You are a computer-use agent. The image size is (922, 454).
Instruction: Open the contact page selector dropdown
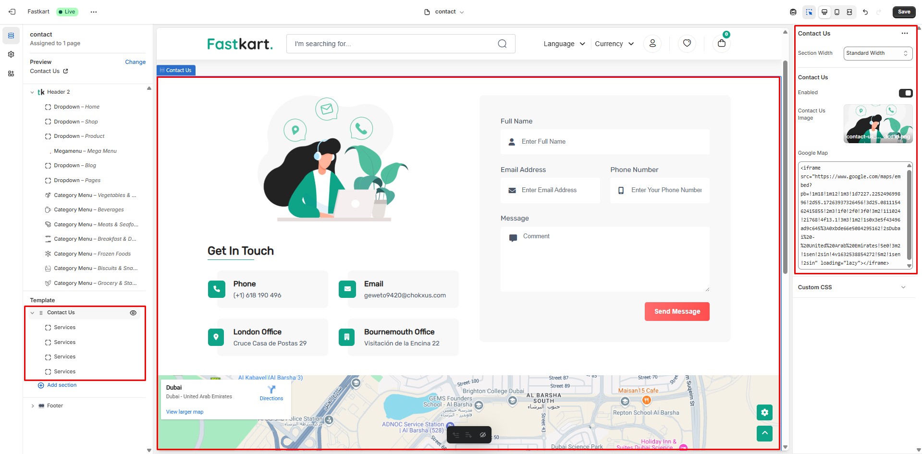444,12
